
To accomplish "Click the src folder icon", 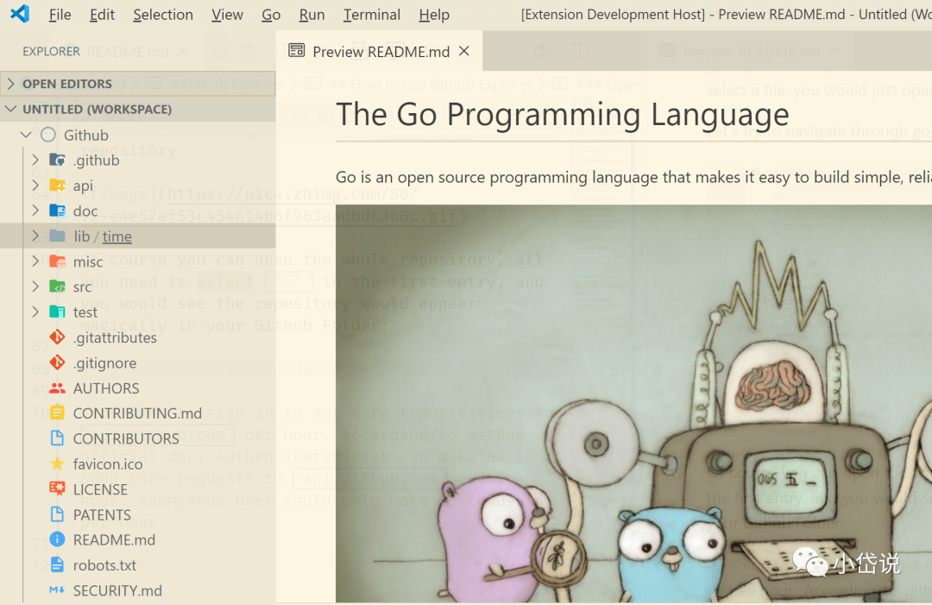I will [57, 287].
